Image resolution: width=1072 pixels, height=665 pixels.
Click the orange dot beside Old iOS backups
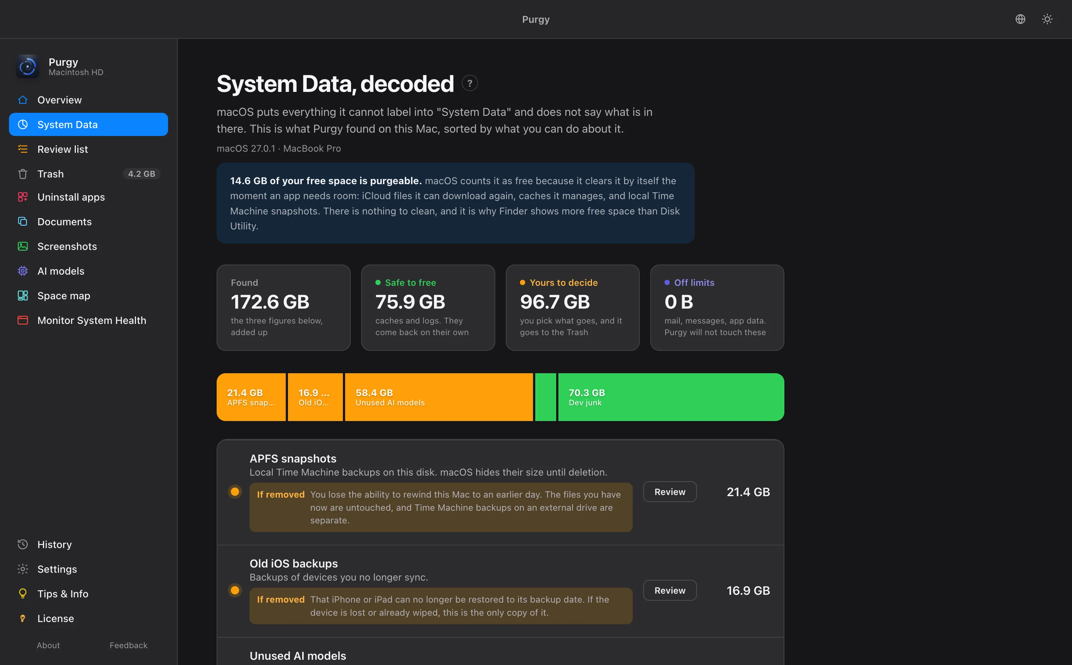coord(235,590)
